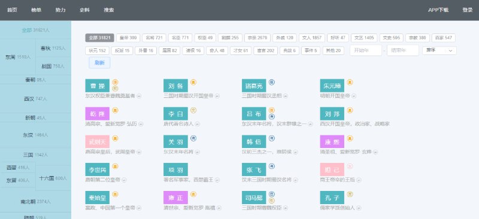479x219 pixels.
Task: Click the orange badge icon beside 雍正
Action: [x=193, y=195]
